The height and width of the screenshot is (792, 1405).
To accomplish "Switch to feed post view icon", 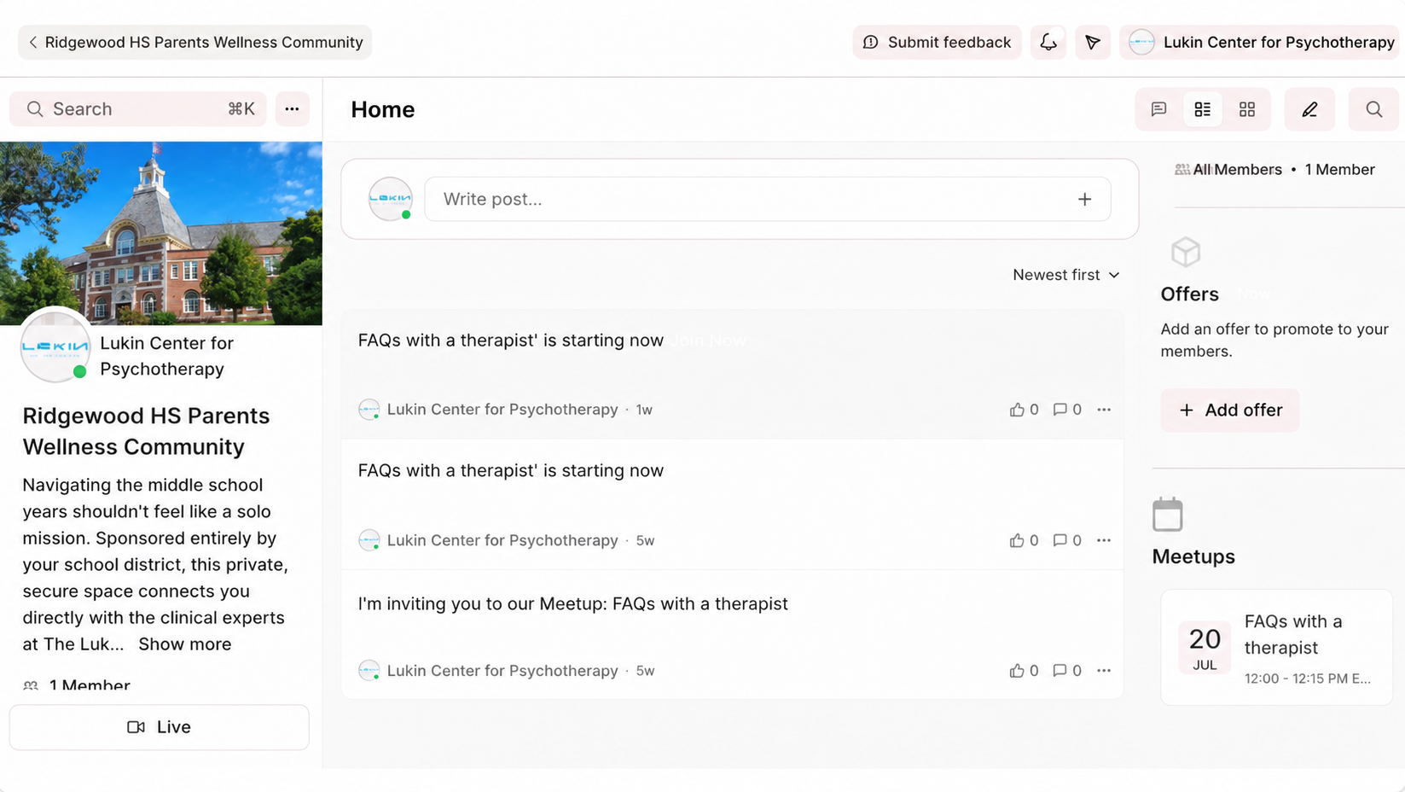I will [1158, 109].
